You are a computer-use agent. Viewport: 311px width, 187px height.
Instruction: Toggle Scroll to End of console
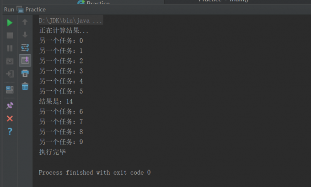coord(25,60)
